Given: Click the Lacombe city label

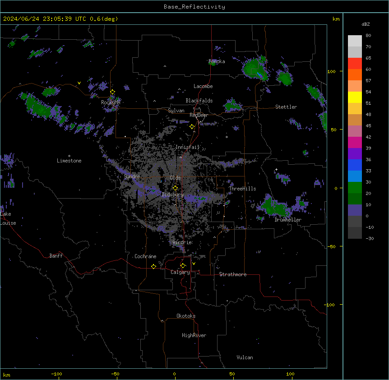Looking at the screenshot, I should [x=203, y=86].
